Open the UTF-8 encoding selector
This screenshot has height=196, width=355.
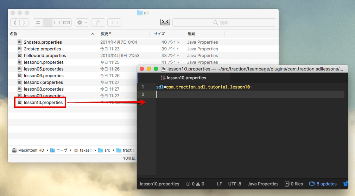pos(235,184)
